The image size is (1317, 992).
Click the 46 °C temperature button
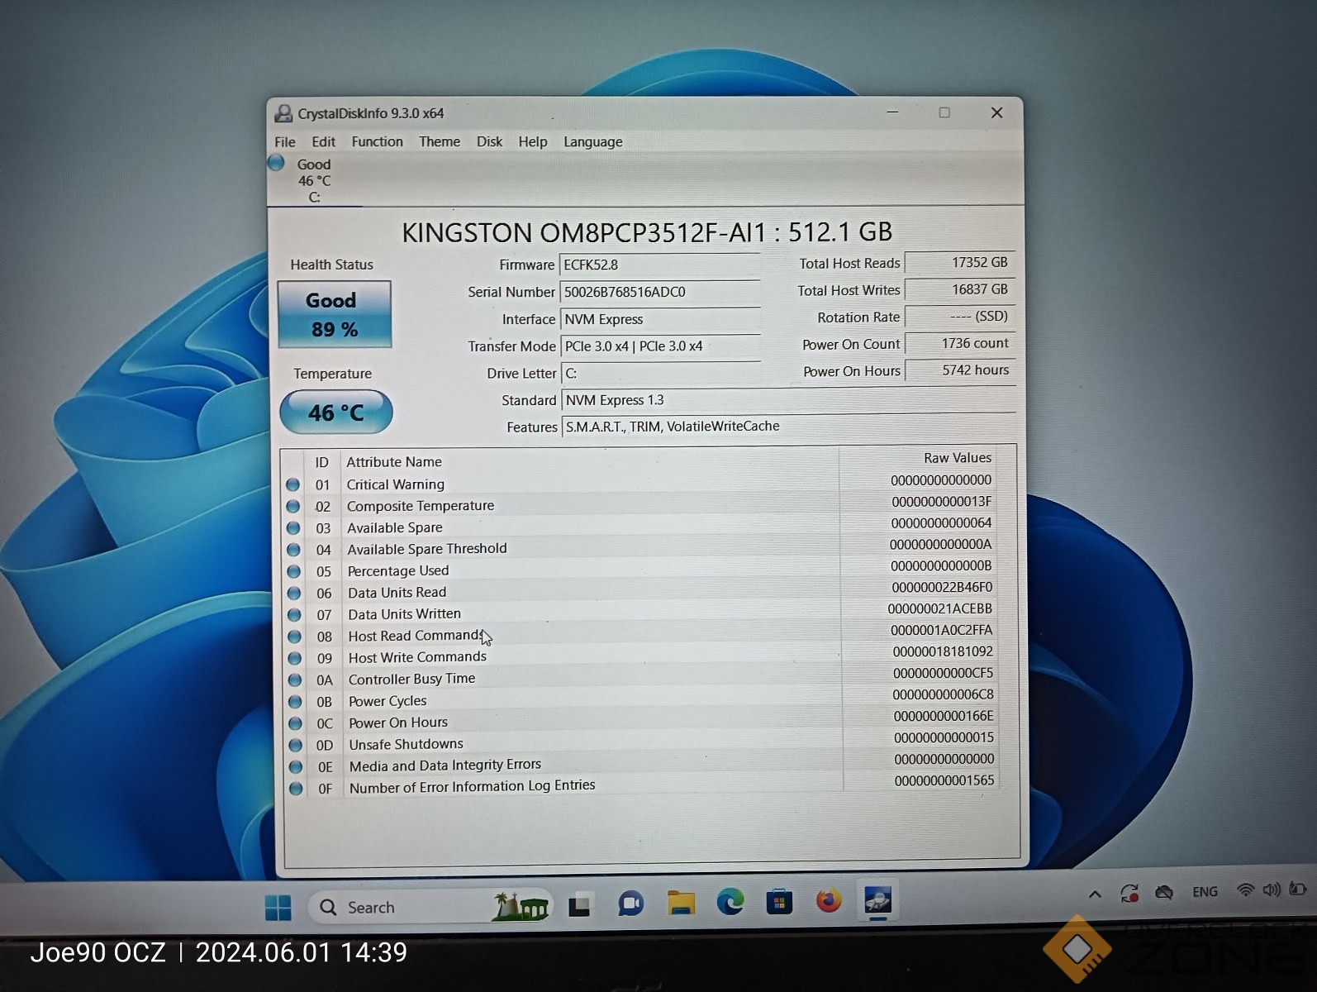point(336,412)
